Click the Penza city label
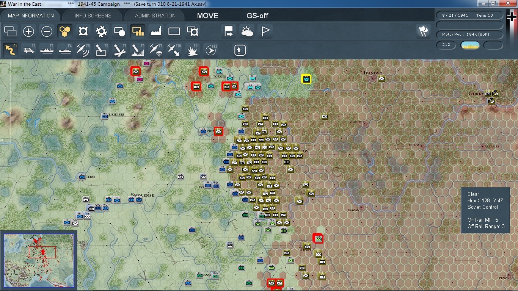The image size is (518, 291). click(504, 278)
